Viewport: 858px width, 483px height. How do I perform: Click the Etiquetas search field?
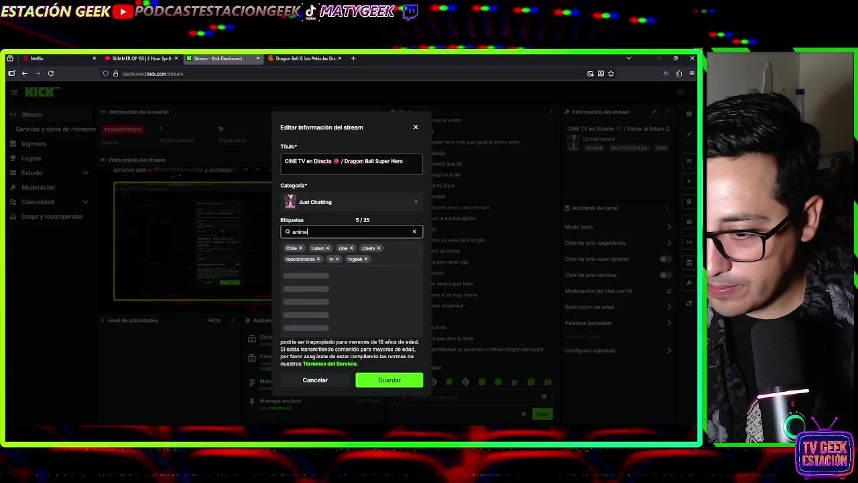[x=351, y=231]
